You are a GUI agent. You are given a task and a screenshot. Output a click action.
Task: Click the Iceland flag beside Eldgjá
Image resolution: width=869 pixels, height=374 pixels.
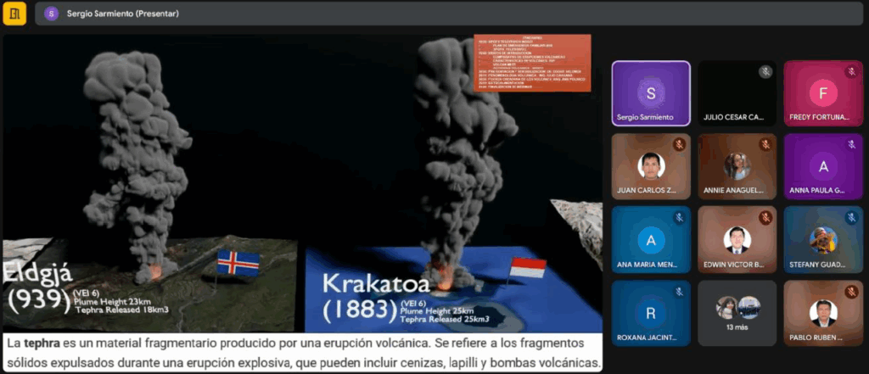[x=238, y=264]
